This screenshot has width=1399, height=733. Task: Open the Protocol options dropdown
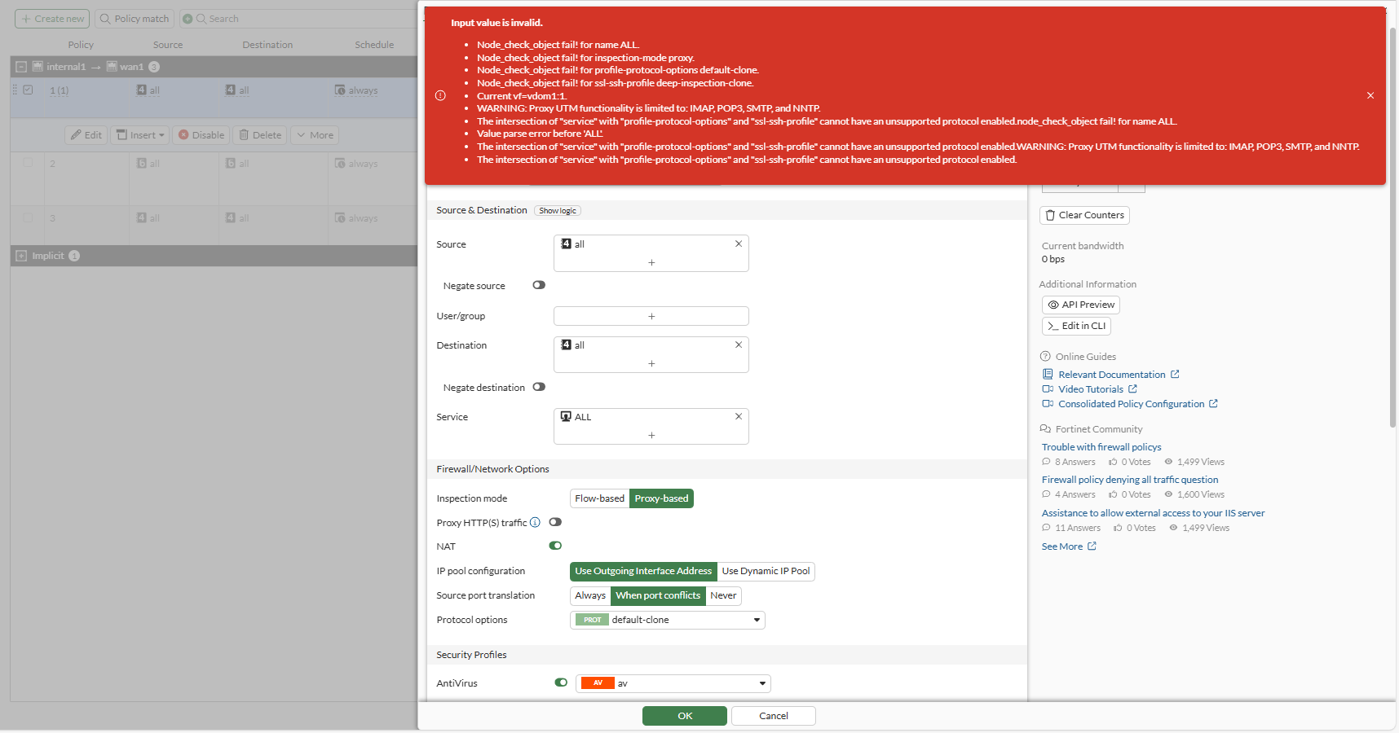[x=667, y=620]
